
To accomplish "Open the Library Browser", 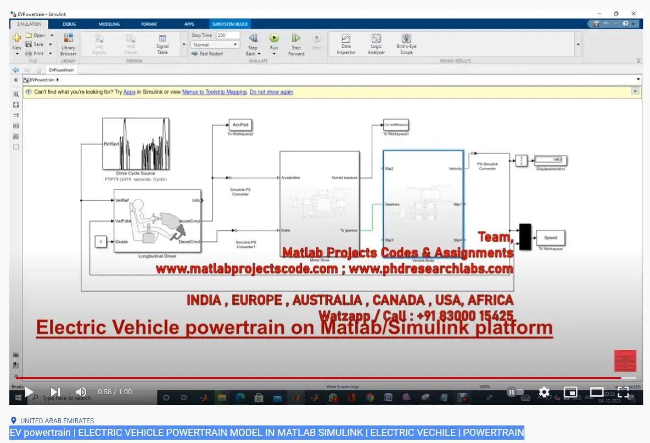I will (x=68, y=44).
